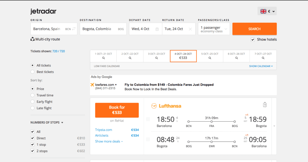308x162 pixels.
Task: Select the Best tickets radio button
Action: coord(32,72)
